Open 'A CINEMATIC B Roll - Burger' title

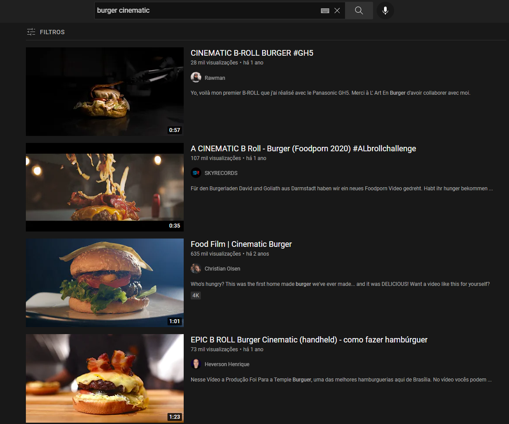(303, 149)
